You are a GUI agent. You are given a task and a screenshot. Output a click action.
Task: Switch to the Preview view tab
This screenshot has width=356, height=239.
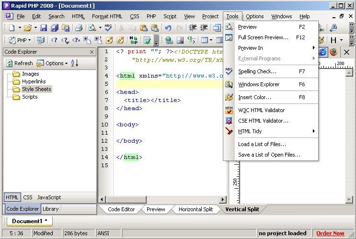[x=156, y=209]
